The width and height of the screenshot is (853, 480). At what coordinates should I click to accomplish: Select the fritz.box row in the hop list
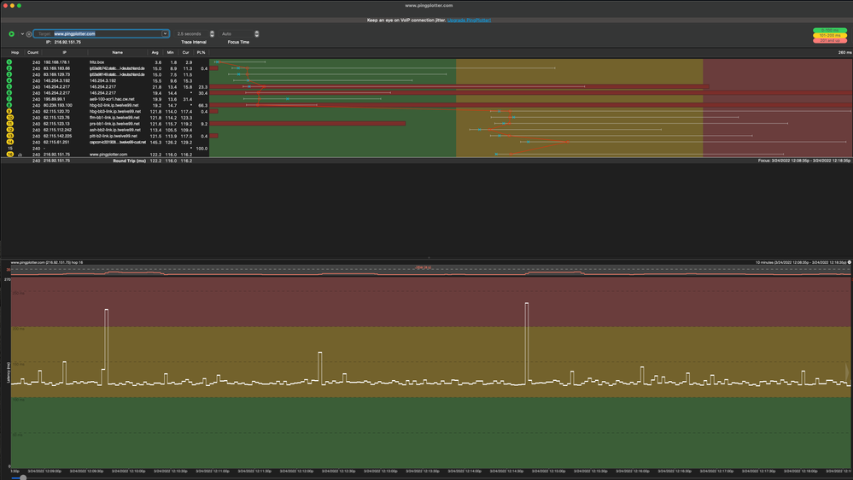[96, 62]
